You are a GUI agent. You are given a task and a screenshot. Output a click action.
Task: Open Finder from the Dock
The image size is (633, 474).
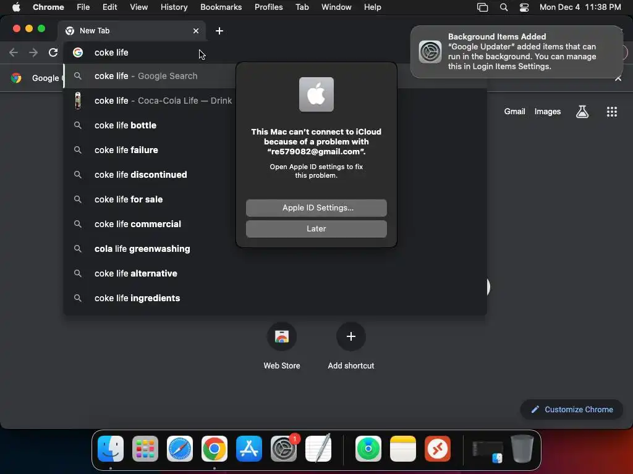point(111,449)
